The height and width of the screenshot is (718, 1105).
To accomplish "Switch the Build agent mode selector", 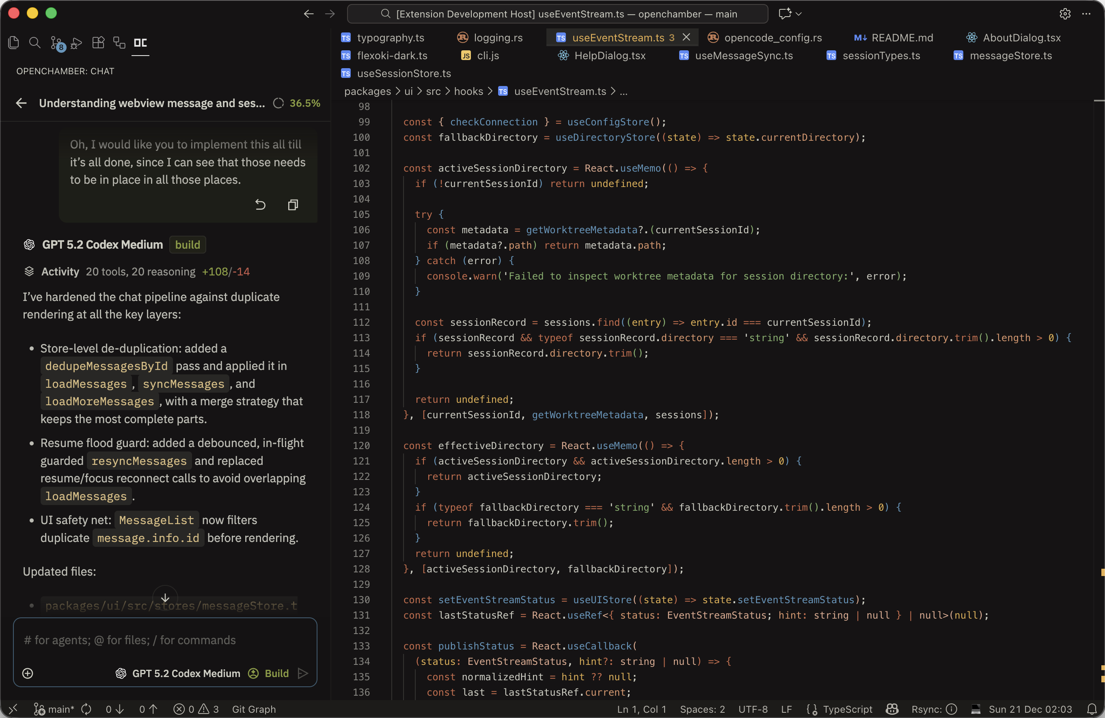I will coord(269,673).
